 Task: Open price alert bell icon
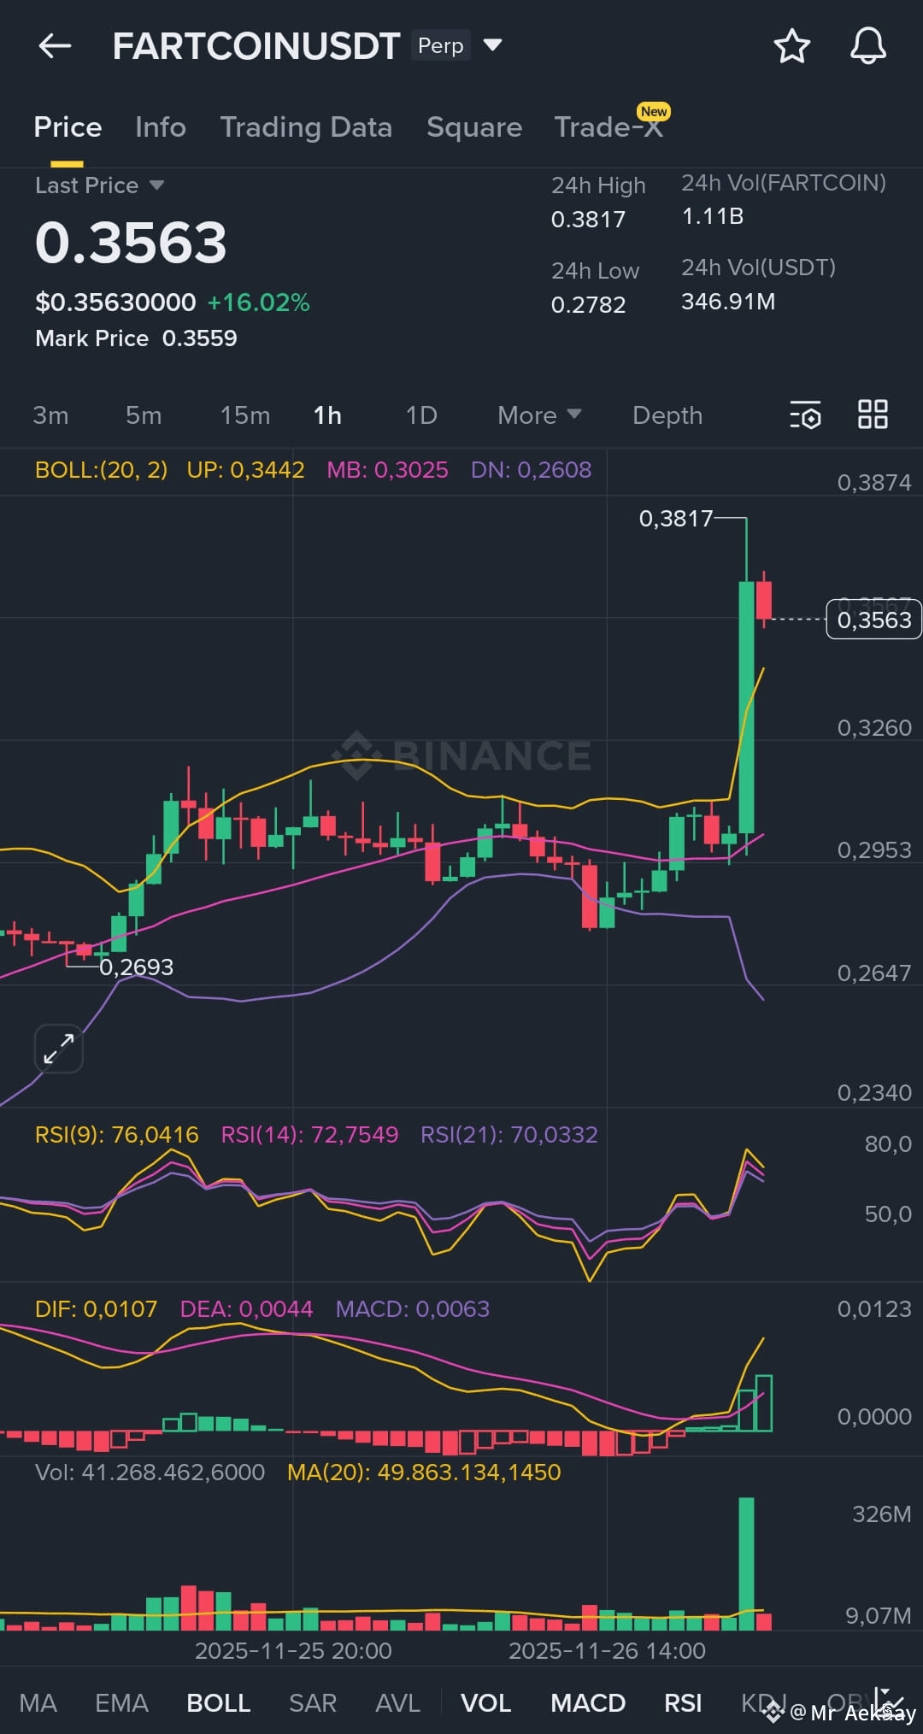pos(867,46)
